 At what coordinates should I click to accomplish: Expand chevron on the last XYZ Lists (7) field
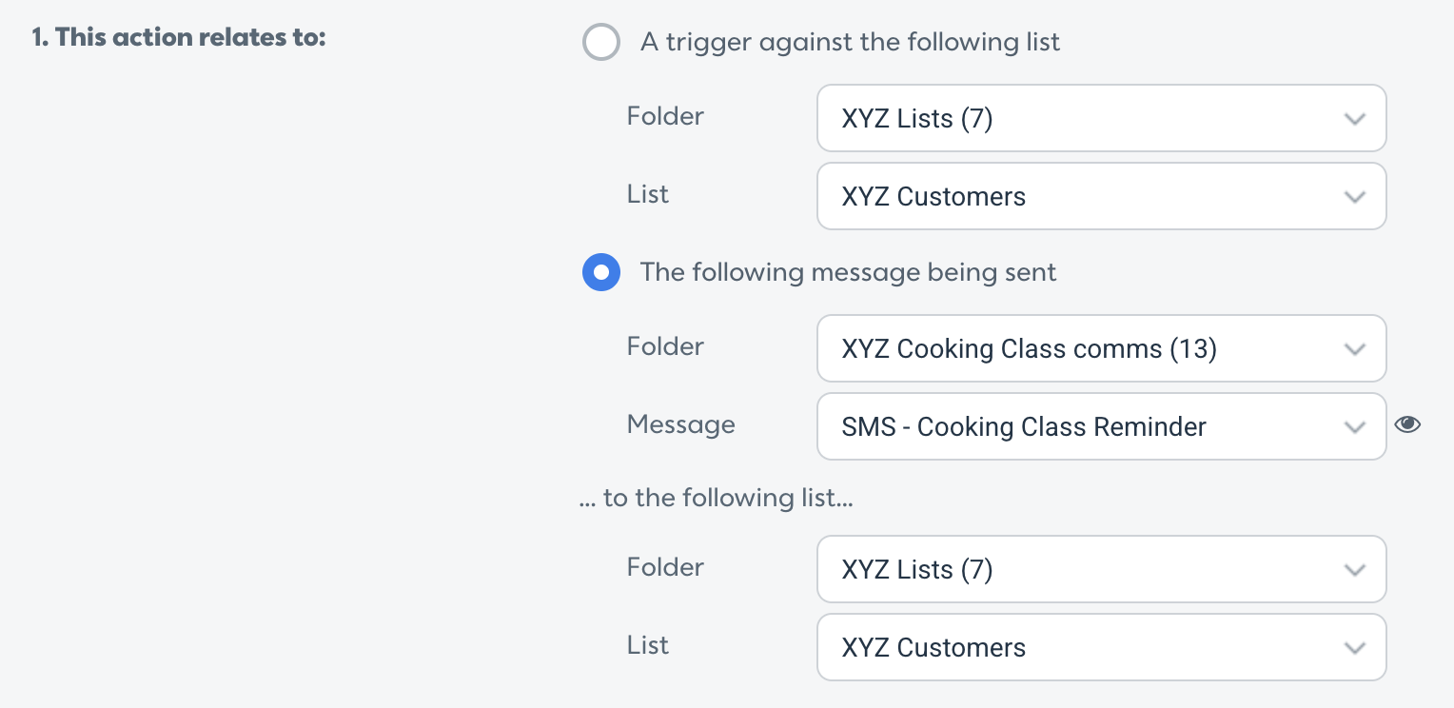(1354, 570)
